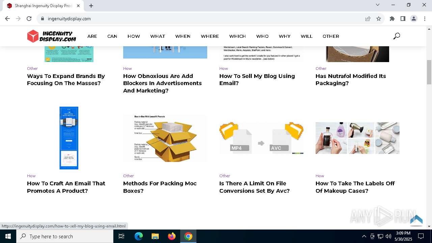
Task: Open 'Ways To Expand Brands' article
Action: [x=66, y=80]
